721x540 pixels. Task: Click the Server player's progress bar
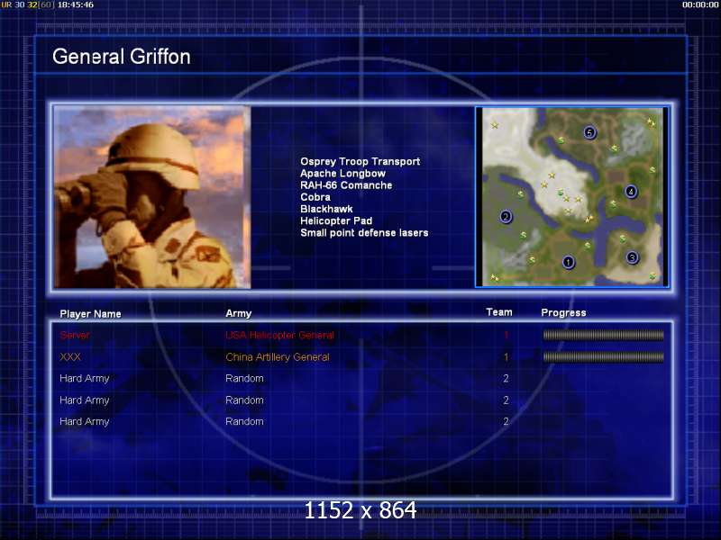[603, 335]
